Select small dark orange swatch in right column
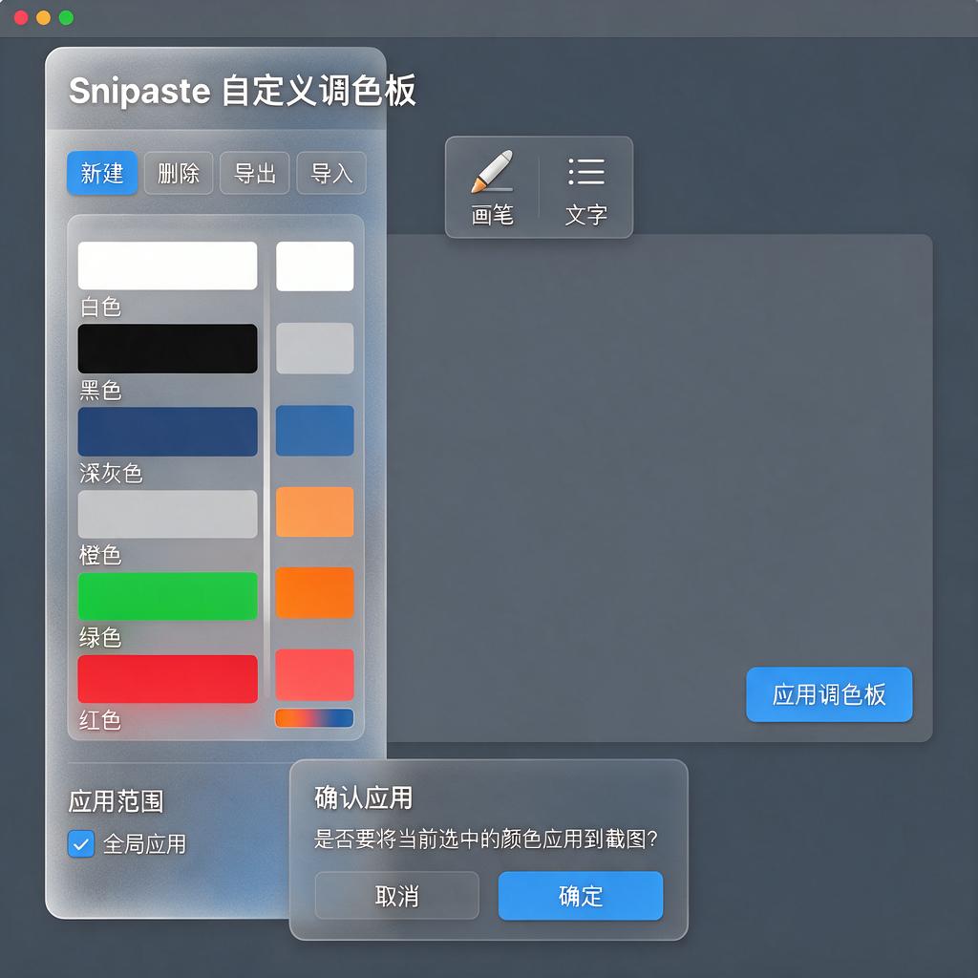 315,593
